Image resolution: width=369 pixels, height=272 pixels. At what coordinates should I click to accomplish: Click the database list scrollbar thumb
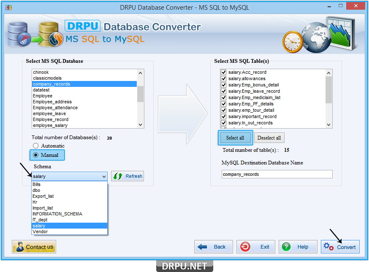[x=141, y=94]
